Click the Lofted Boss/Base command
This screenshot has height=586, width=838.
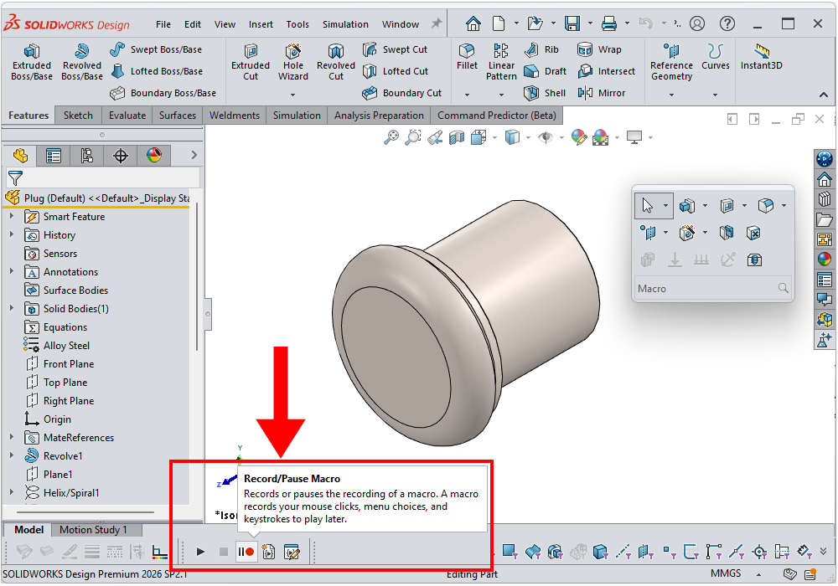156,71
